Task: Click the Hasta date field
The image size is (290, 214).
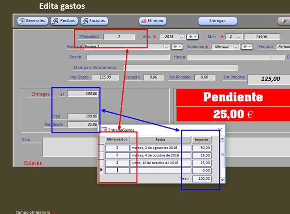Action: pos(229,57)
